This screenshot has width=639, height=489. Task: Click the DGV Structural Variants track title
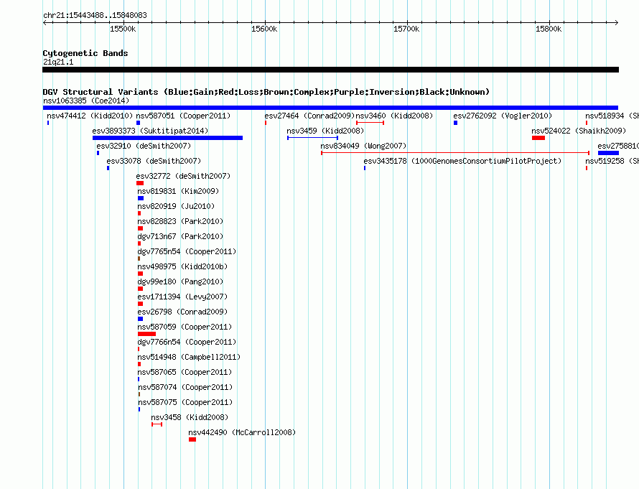tap(266, 92)
